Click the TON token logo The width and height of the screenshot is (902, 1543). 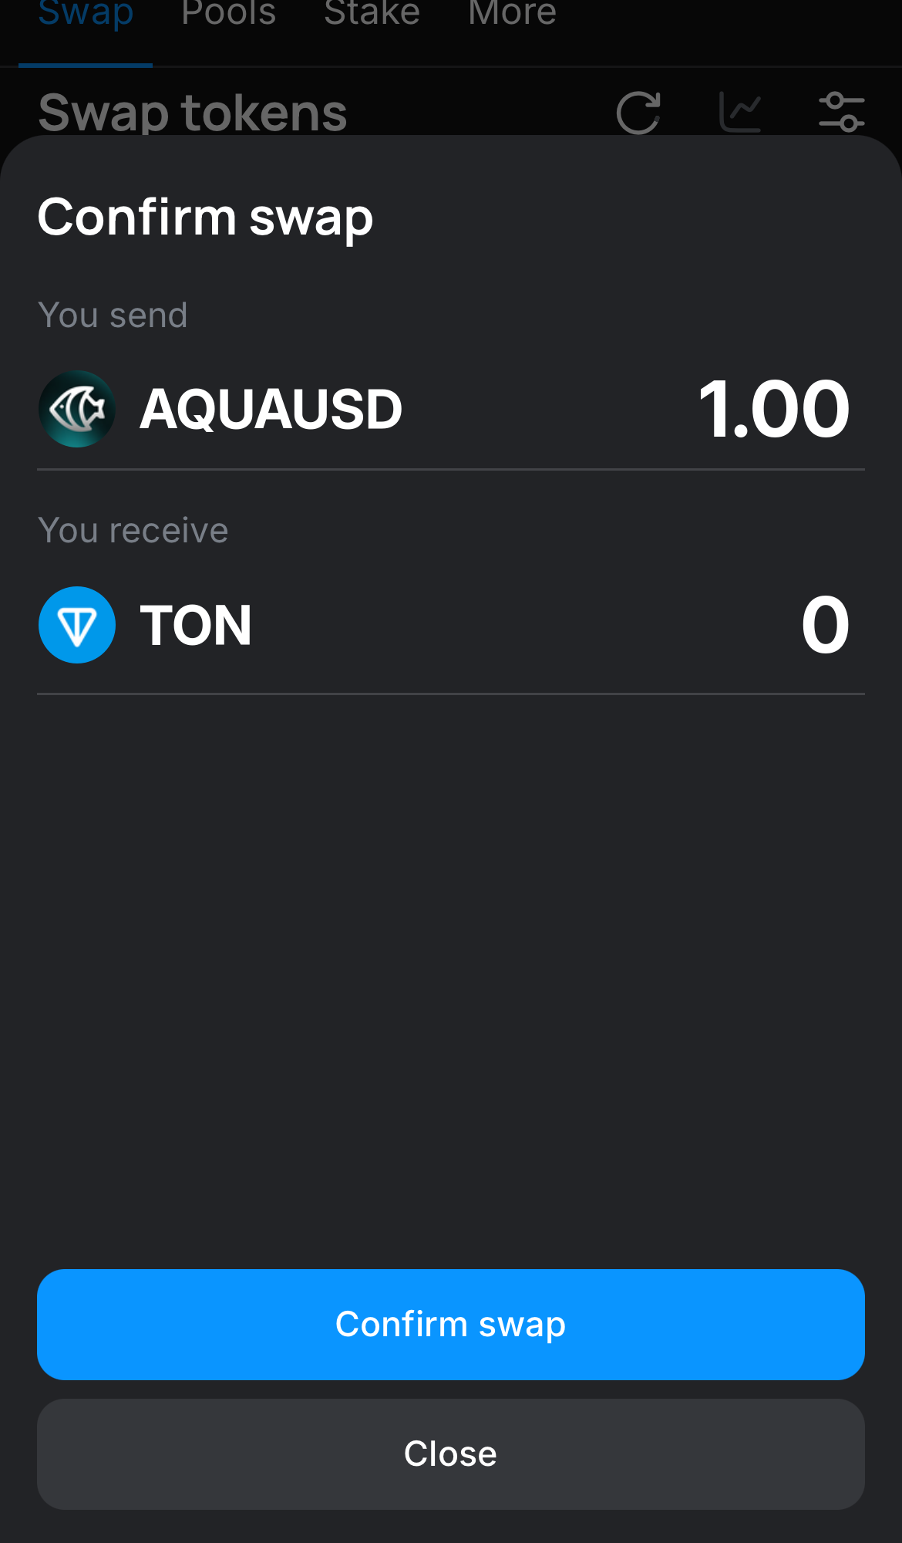coord(77,625)
